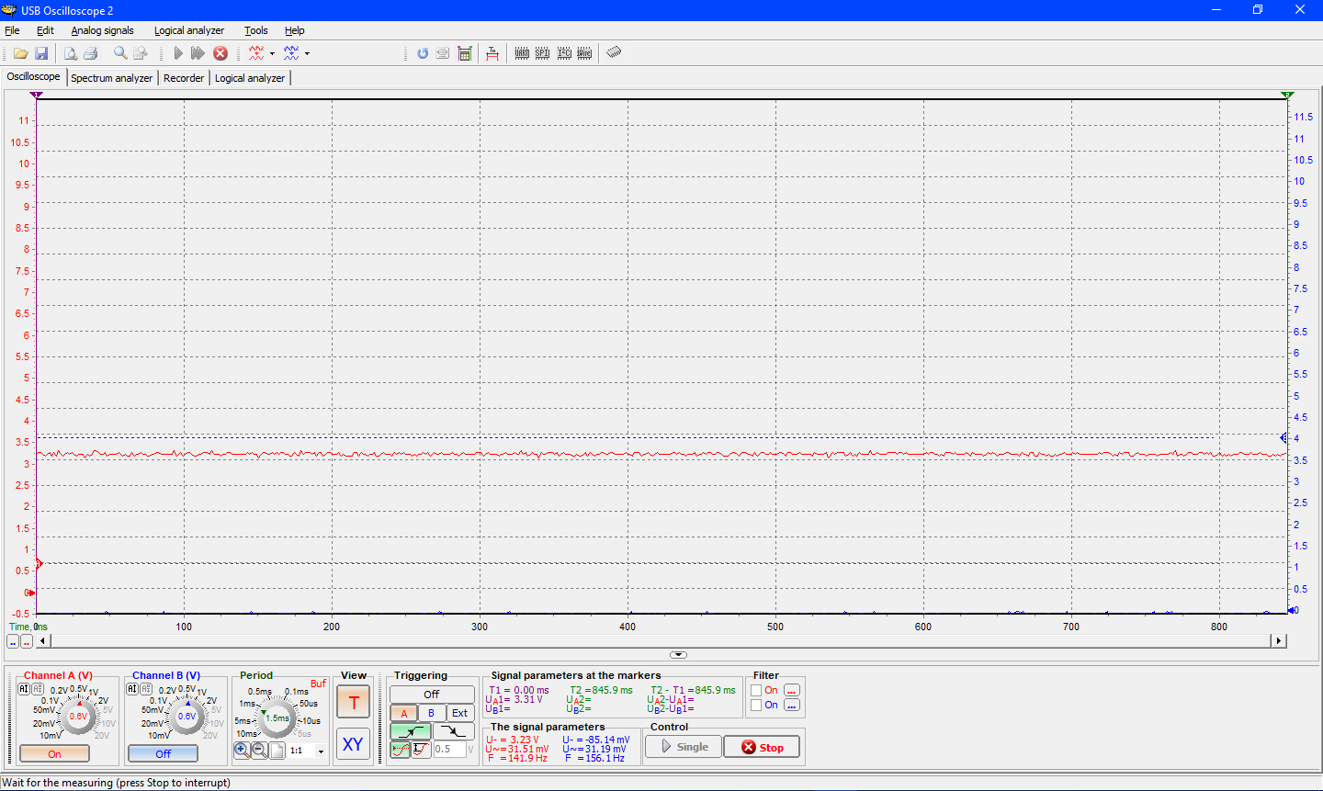The height and width of the screenshot is (791, 1323).
Task: Open print preview from the toolbar
Action: coord(70,53)
